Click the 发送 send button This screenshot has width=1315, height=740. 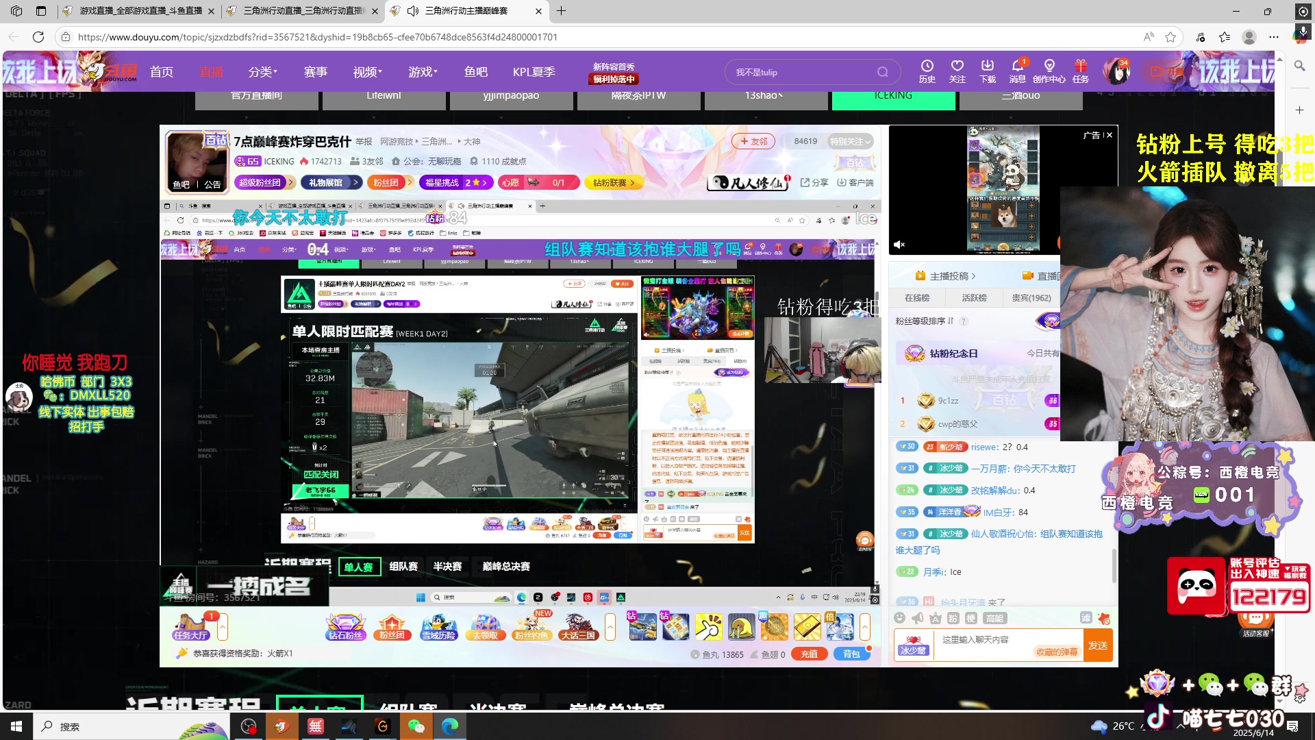[x=1098, y=645]
